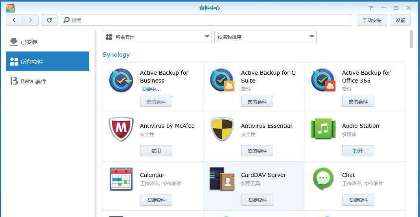Click the Antivirus Essential title
This screenshot has height=217, width=420.
point(266,126)
